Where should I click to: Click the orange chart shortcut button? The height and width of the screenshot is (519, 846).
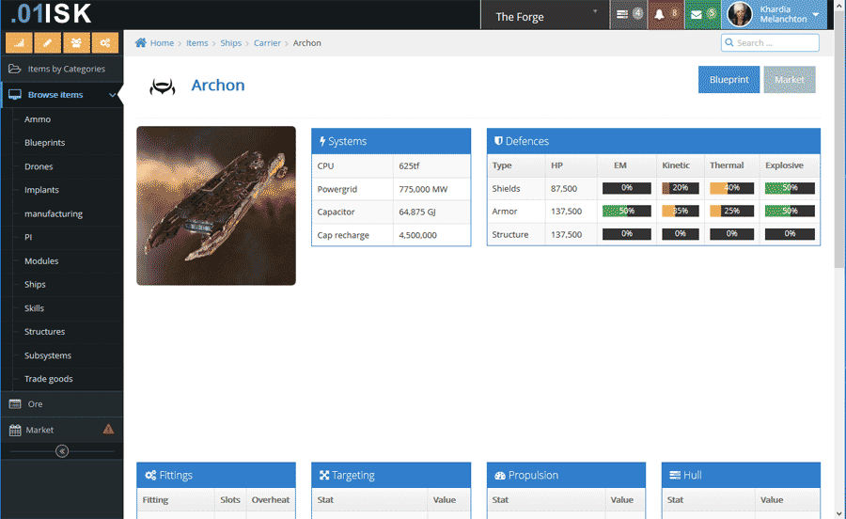[x=19, y=42]
